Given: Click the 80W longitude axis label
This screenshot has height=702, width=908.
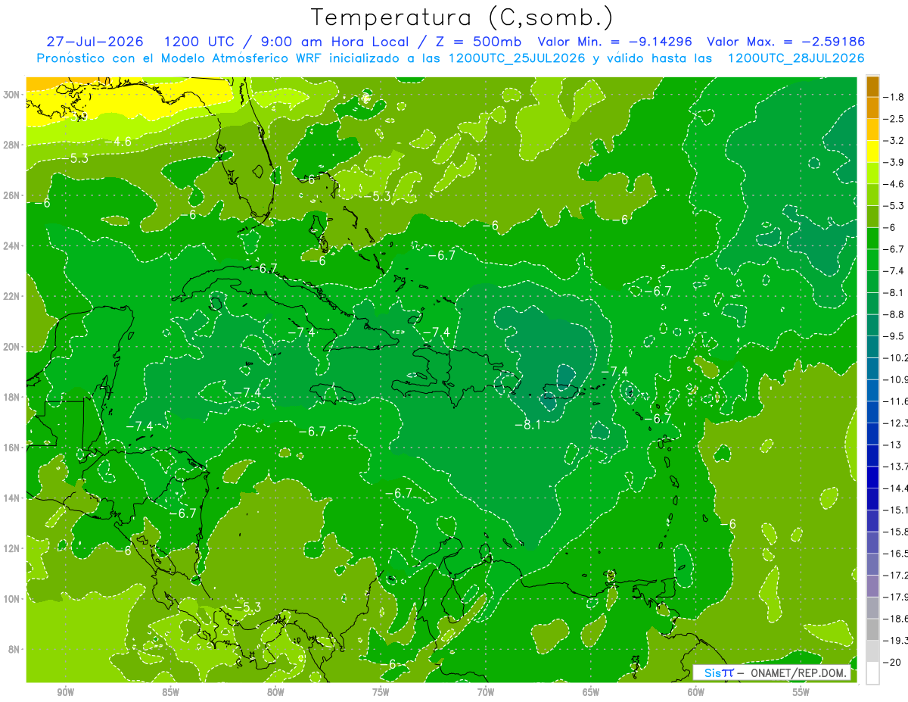Looking at the screenshot, I should (275, 692).
